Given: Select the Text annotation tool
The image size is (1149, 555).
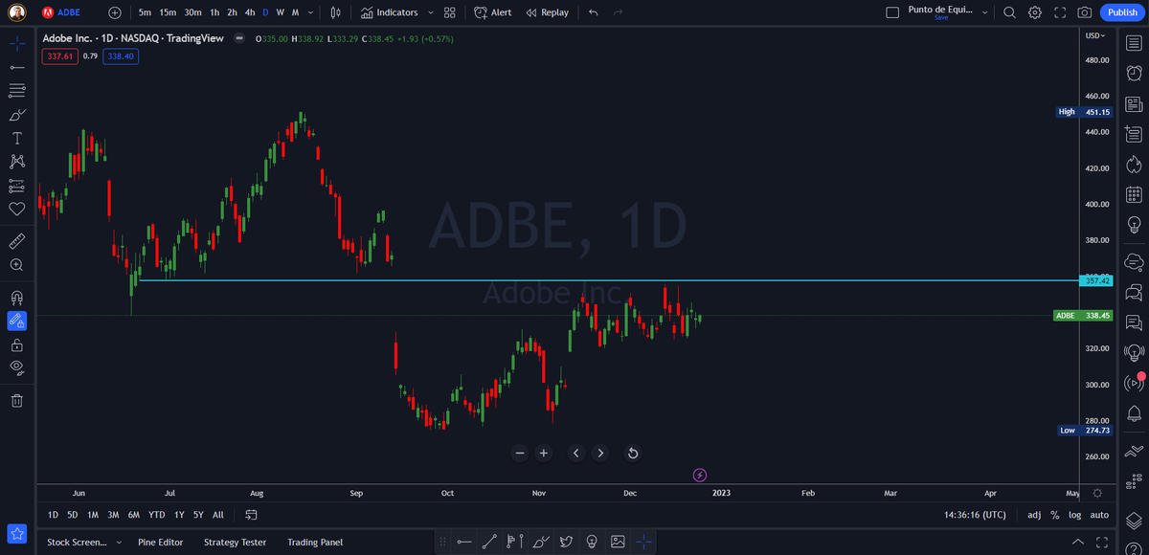Looking at the screenshot, I should click(17, 138).
